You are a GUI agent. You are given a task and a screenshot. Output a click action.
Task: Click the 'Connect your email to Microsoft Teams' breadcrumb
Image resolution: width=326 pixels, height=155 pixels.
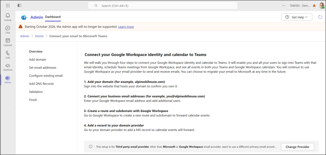(78, 36)
